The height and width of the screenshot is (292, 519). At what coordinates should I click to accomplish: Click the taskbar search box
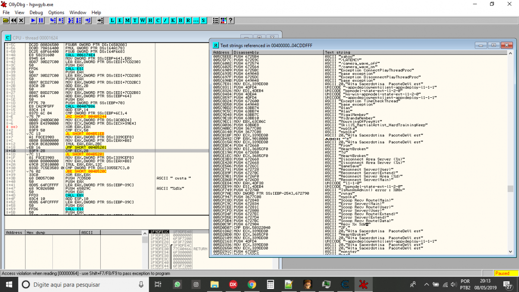tap(84, 284)
